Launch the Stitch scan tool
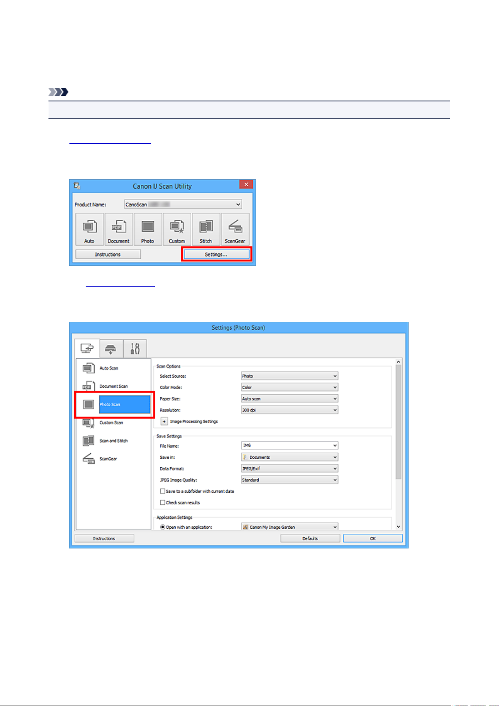 tap(206, 229)
